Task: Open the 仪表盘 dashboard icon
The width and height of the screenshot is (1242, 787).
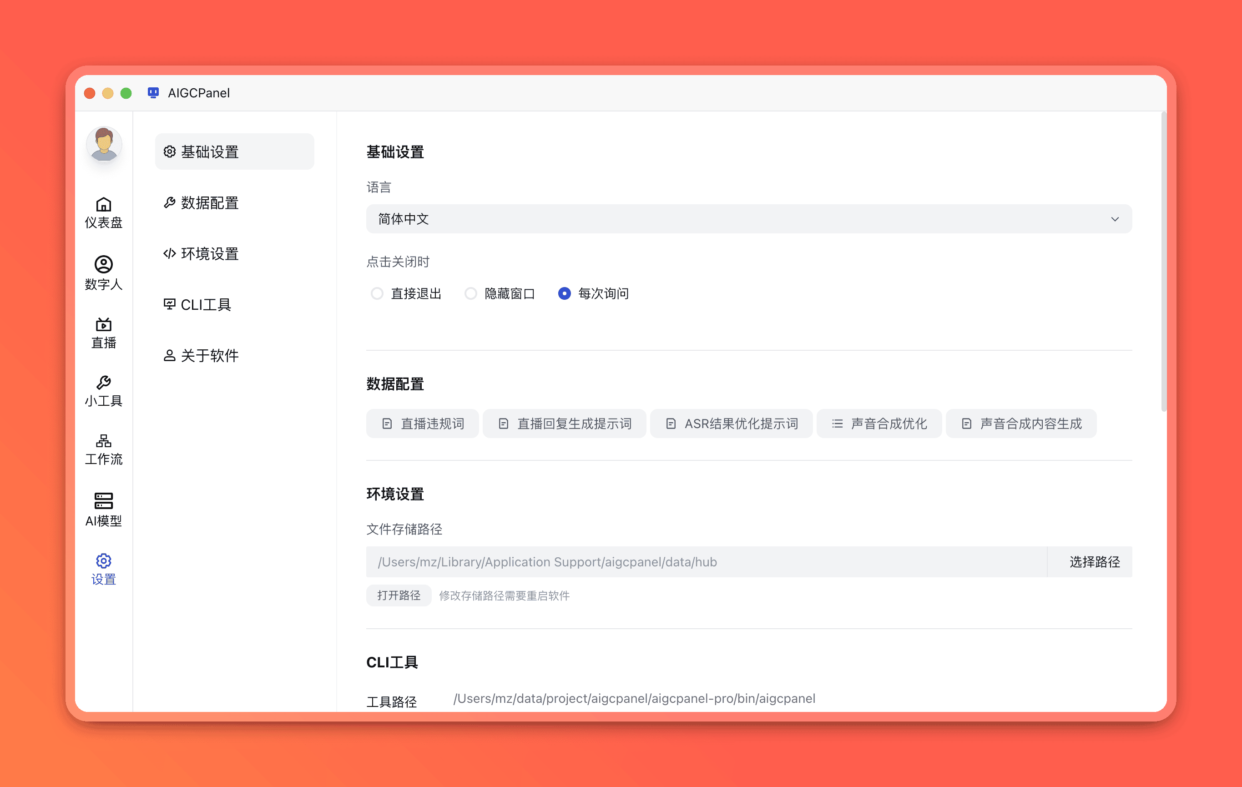Action: [104, 212]
